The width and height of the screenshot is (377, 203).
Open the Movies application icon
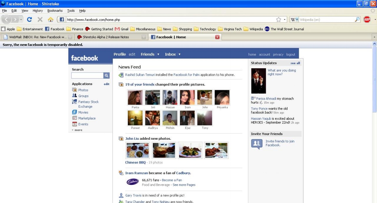click(x=74, y=112)
